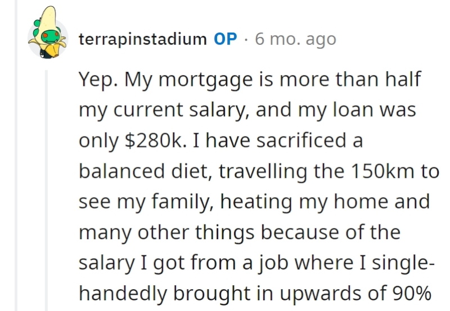Collapse this comment using its thread line
Viewport: 450px width, 311px height.
click(x=46, y=190)
